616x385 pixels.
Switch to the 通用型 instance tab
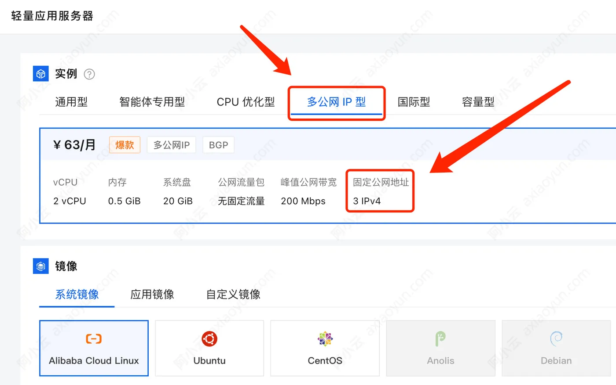(71, 102)
